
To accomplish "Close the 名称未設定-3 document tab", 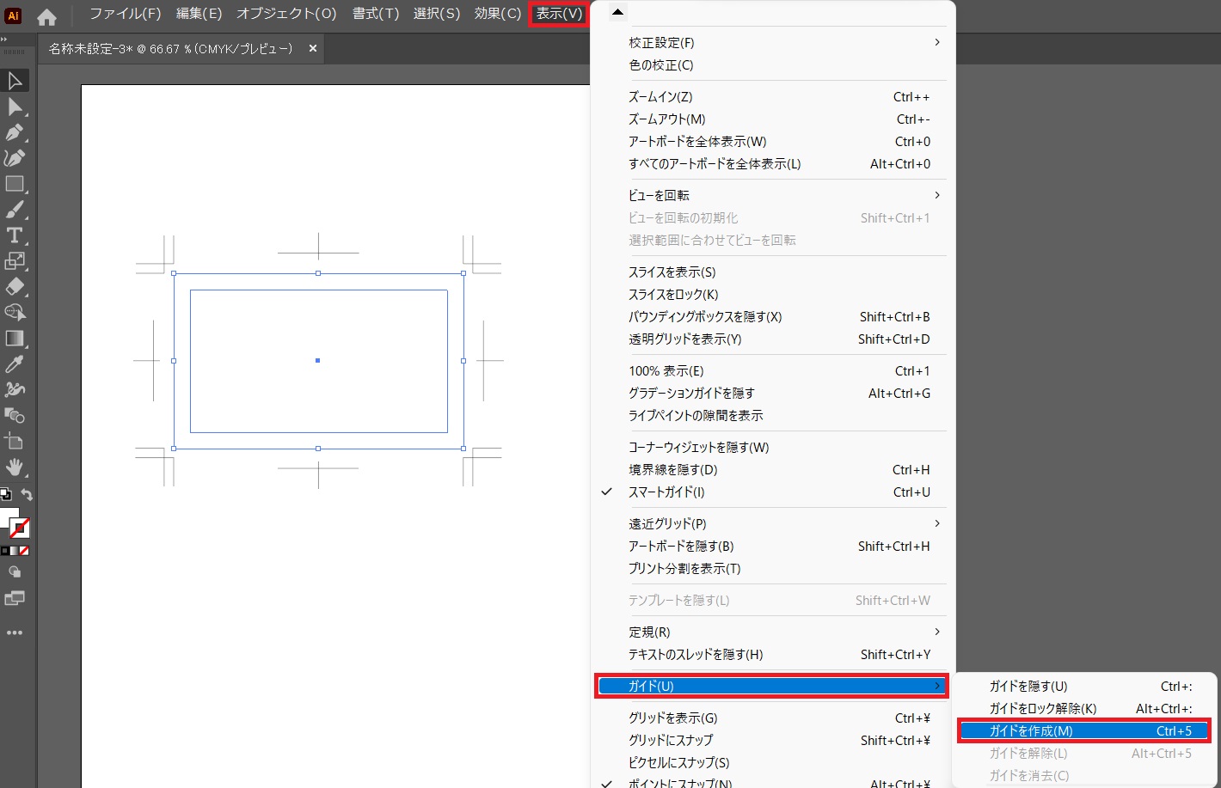I will tap(313, 49).
